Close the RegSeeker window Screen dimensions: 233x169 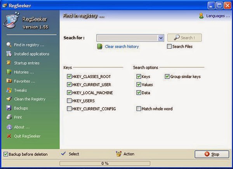[228, 6]
